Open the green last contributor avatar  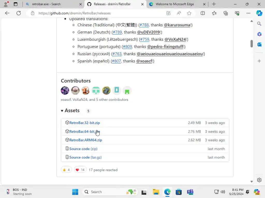click(127, 90)
